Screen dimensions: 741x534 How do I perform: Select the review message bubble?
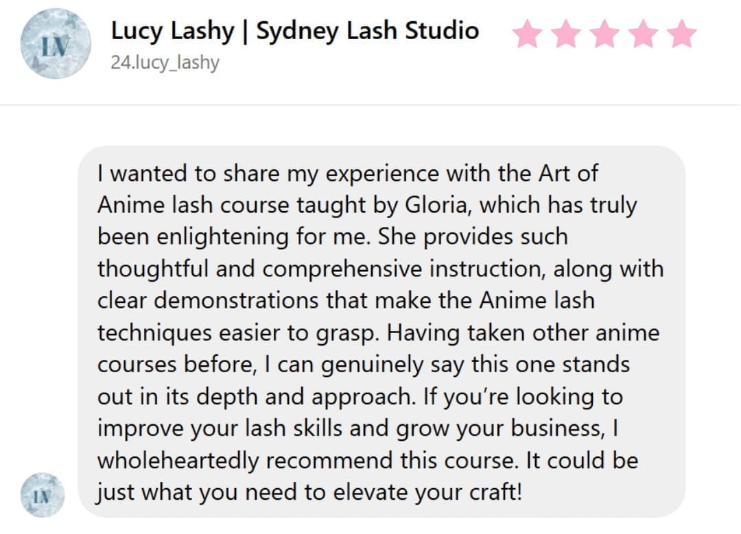[x=382, y=332]
